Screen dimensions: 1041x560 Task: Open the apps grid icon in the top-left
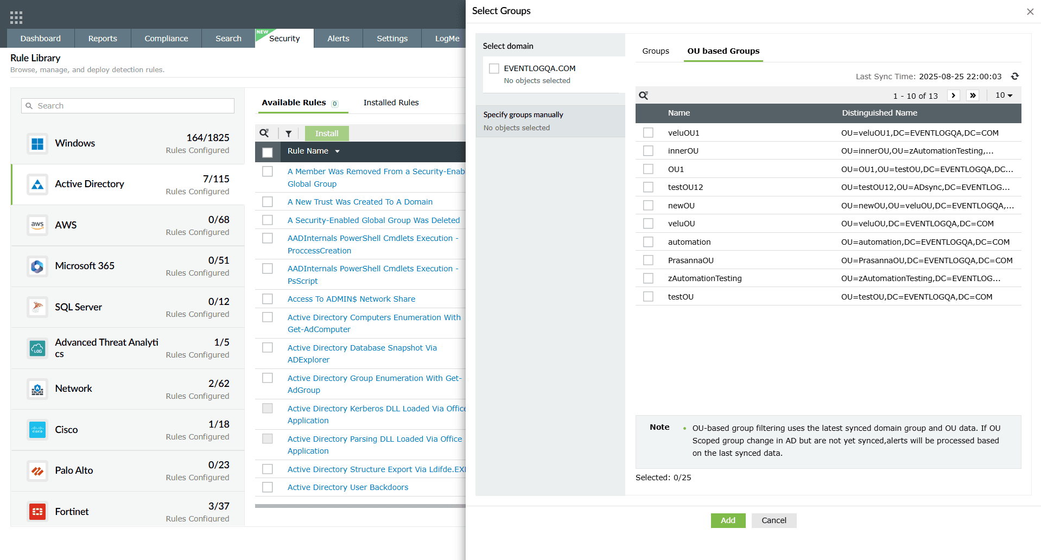coord(16,16)
